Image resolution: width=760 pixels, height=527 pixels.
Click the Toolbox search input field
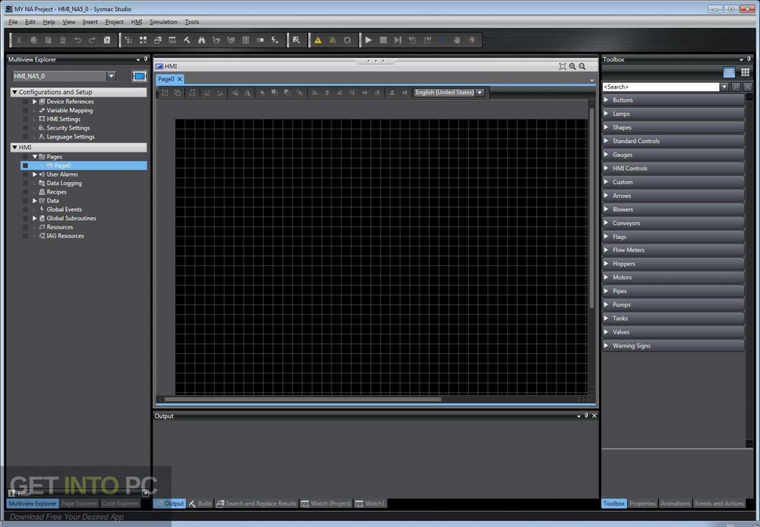pyautogui.click(x=661, y=87)
